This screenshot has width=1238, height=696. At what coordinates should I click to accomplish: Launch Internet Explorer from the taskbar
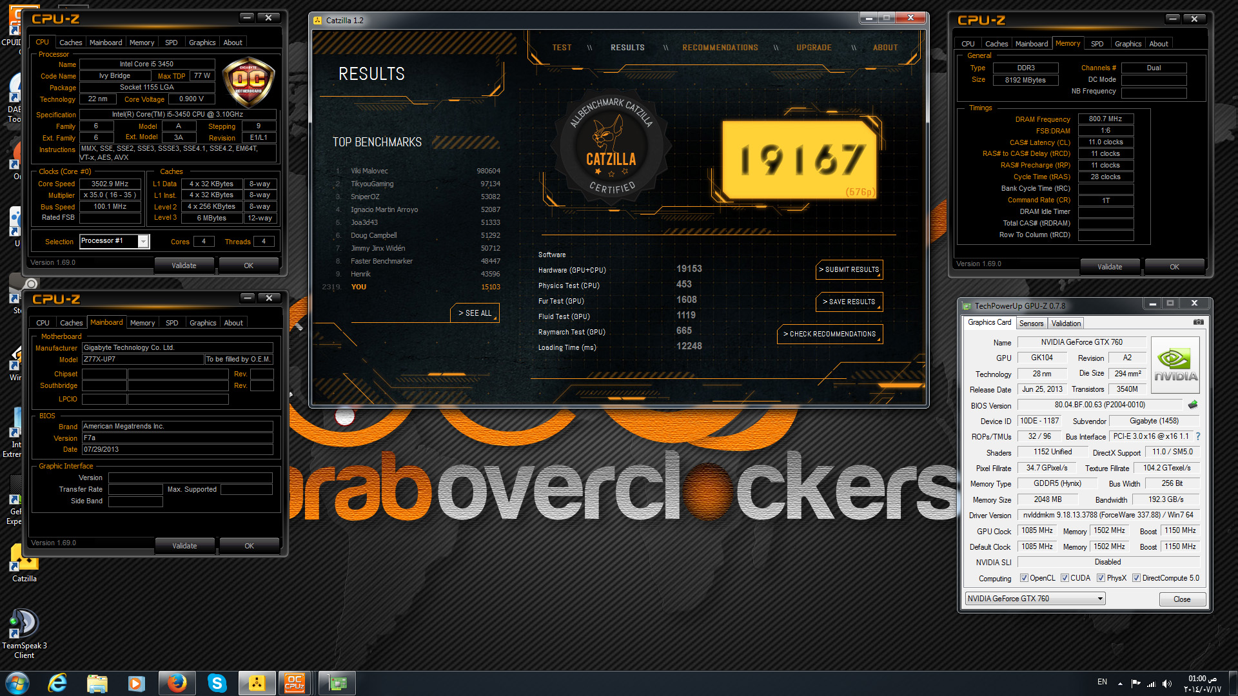pos(57,683)
